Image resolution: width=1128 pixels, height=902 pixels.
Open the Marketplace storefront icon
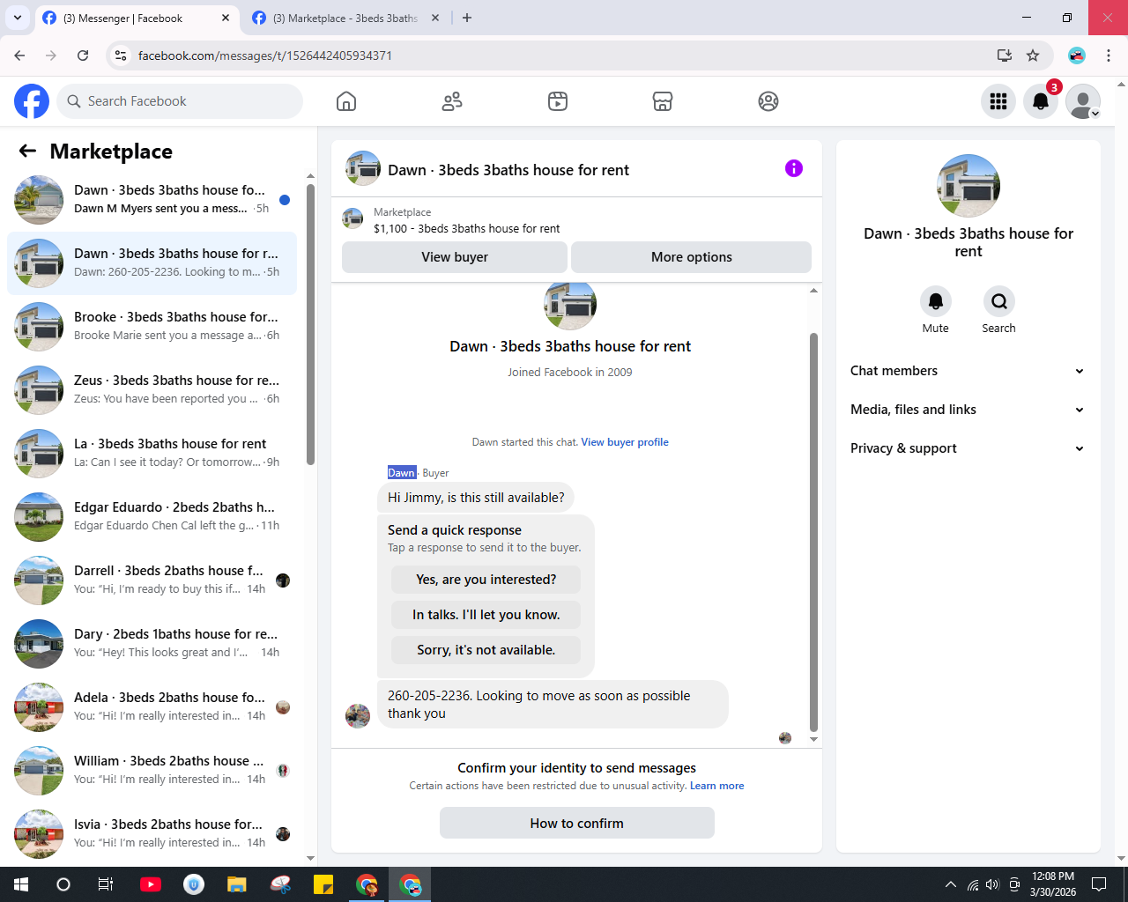(x=663, y=101)
